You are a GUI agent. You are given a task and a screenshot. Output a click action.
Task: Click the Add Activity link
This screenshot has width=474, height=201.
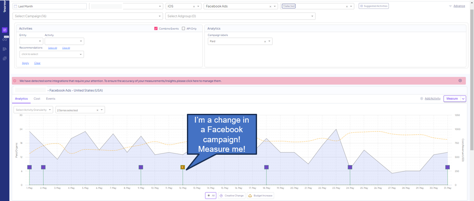pyautogui.click(x=433, y=98)
